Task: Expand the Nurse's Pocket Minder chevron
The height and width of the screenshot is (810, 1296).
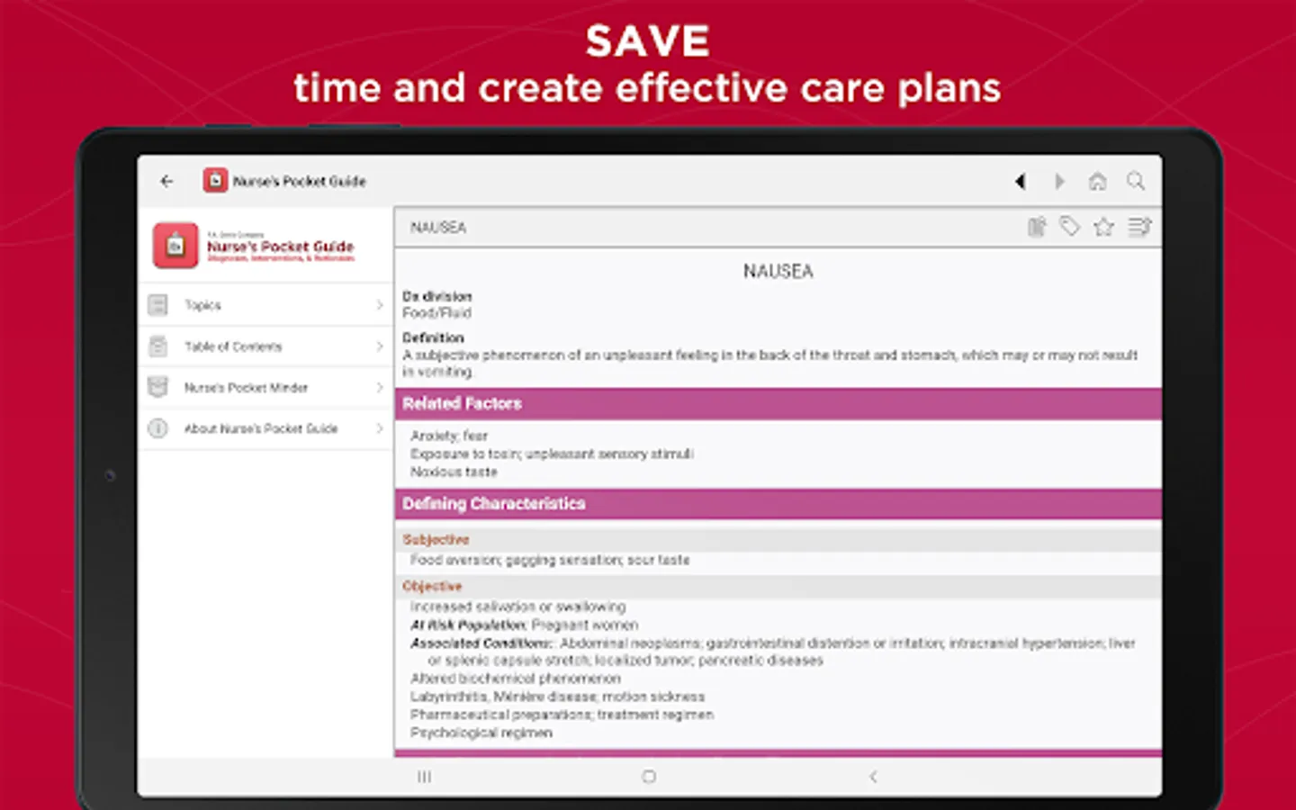Action: (x=379, y=387)
